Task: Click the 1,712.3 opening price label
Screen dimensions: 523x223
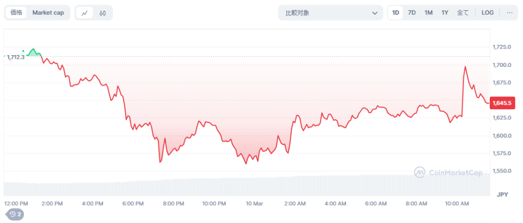Action: click(15, 57)
